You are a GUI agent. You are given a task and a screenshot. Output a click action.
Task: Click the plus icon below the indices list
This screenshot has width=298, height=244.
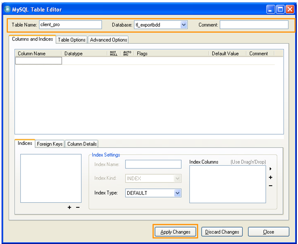[x=70, y=207]
